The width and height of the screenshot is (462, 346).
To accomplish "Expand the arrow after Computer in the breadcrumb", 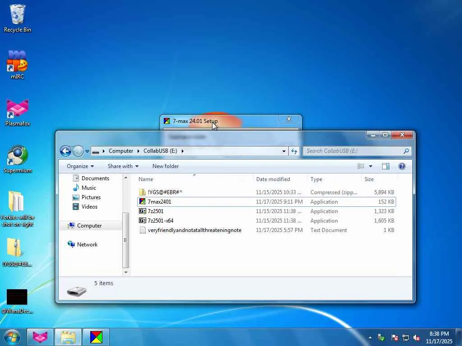I will tap(138, 151).
